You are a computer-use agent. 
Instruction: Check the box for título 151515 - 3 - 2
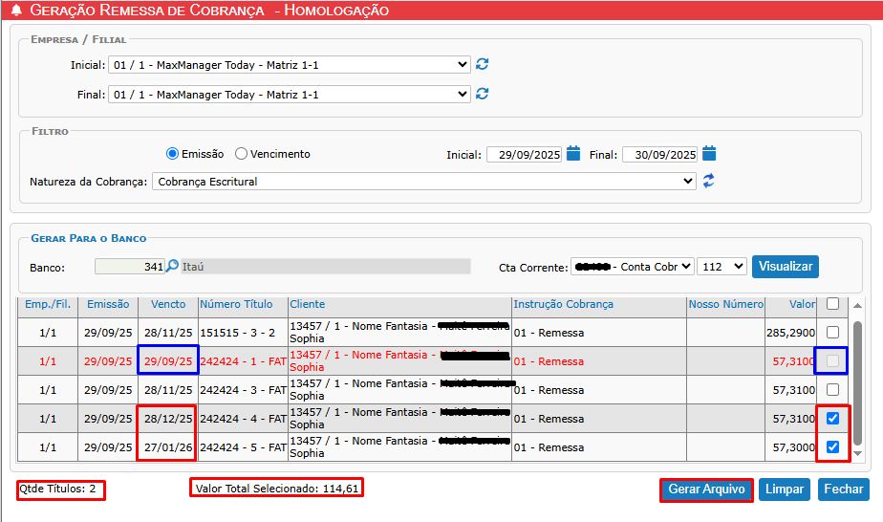pos(832,333)
